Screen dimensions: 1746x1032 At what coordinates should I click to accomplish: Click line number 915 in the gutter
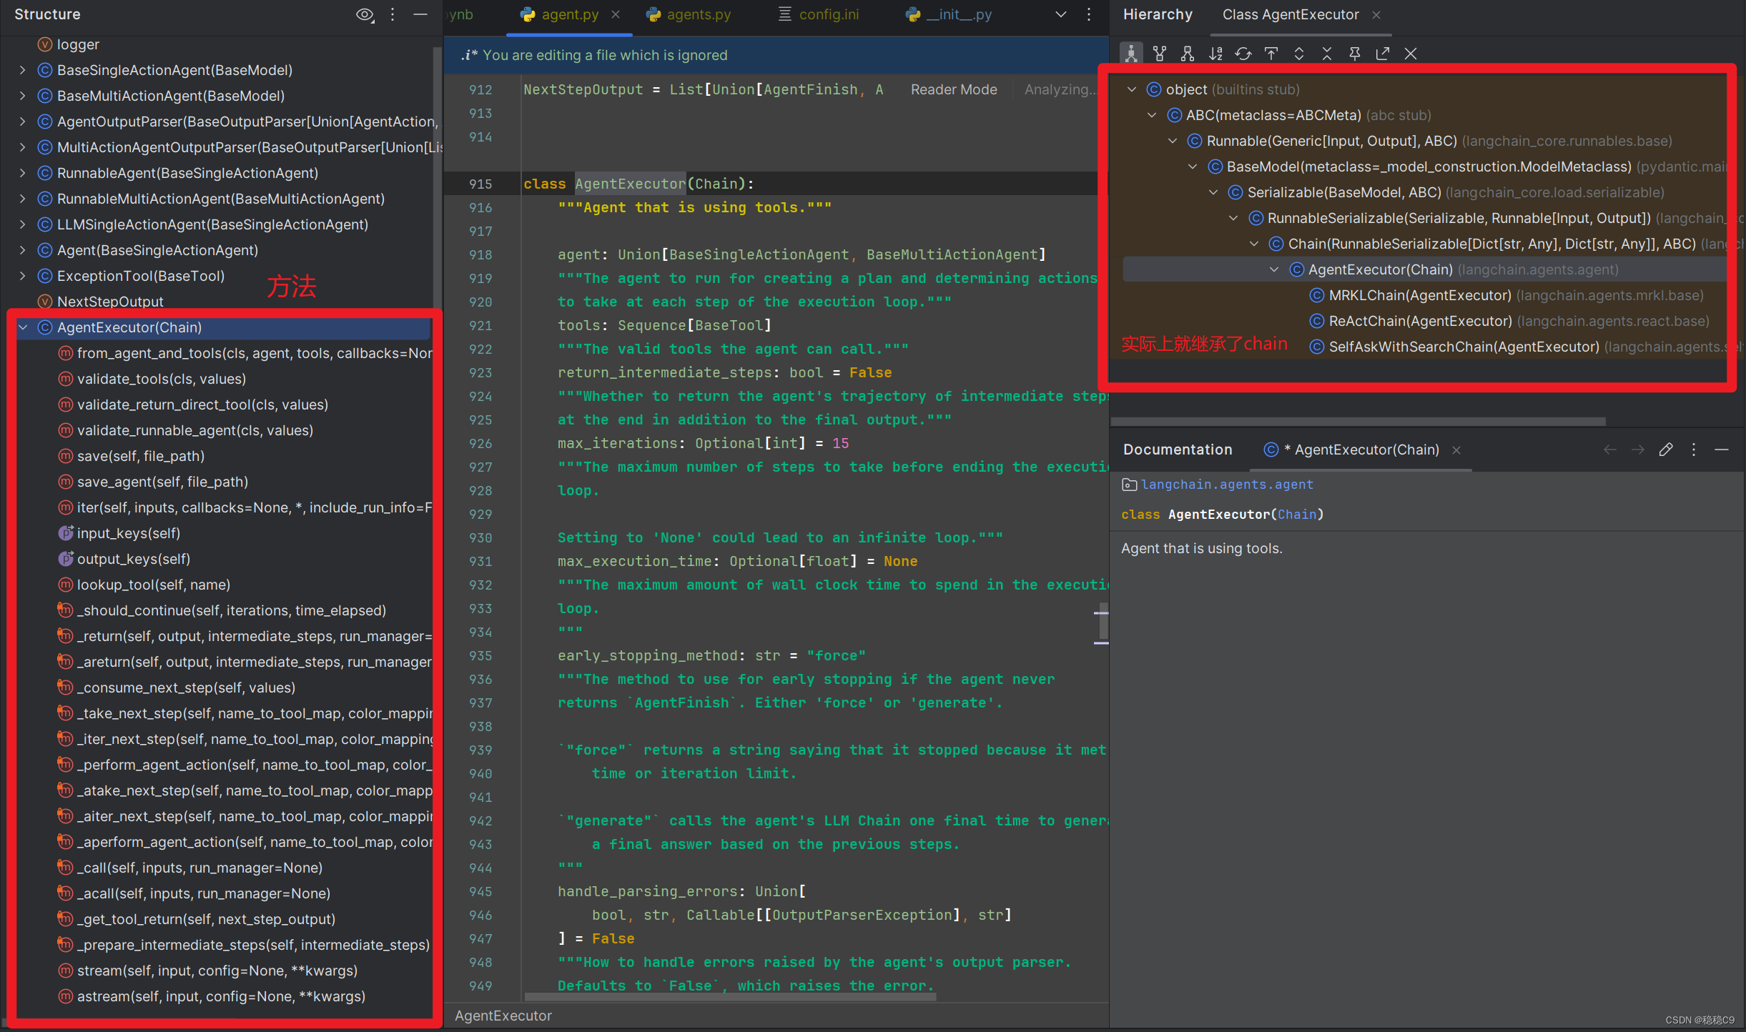point(480,184)
